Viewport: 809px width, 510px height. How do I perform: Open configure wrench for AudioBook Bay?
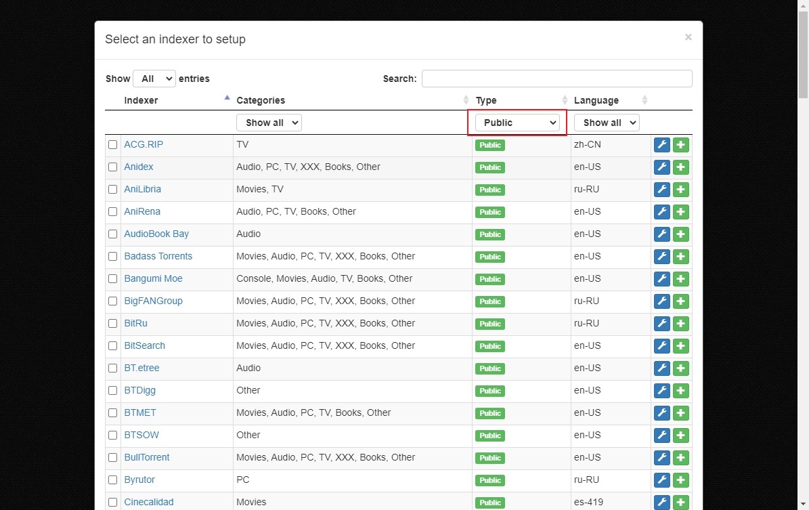[662, 234]
